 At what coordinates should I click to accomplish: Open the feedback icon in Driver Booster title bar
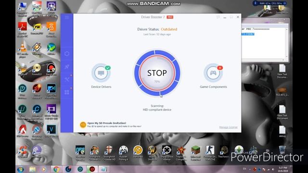pyautogui.click(x=218, y=17)
